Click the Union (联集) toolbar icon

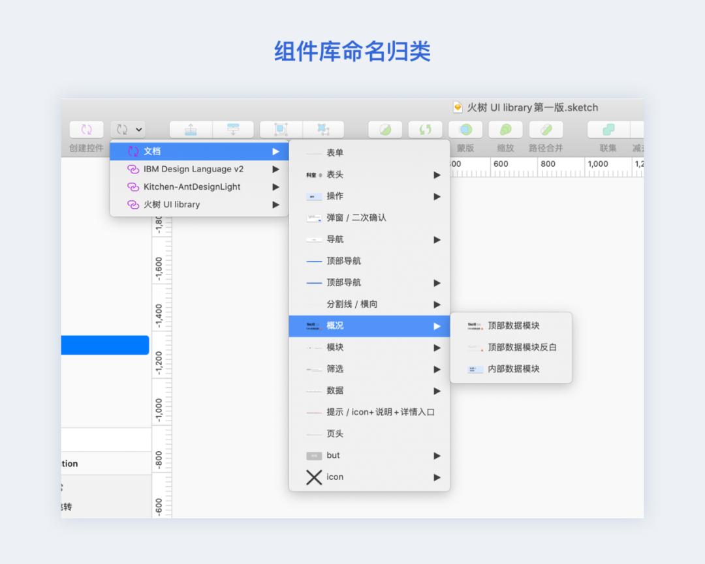608,130
